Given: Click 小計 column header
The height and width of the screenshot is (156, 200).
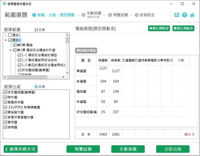Looking at the screenshot, I should [181, 60].
